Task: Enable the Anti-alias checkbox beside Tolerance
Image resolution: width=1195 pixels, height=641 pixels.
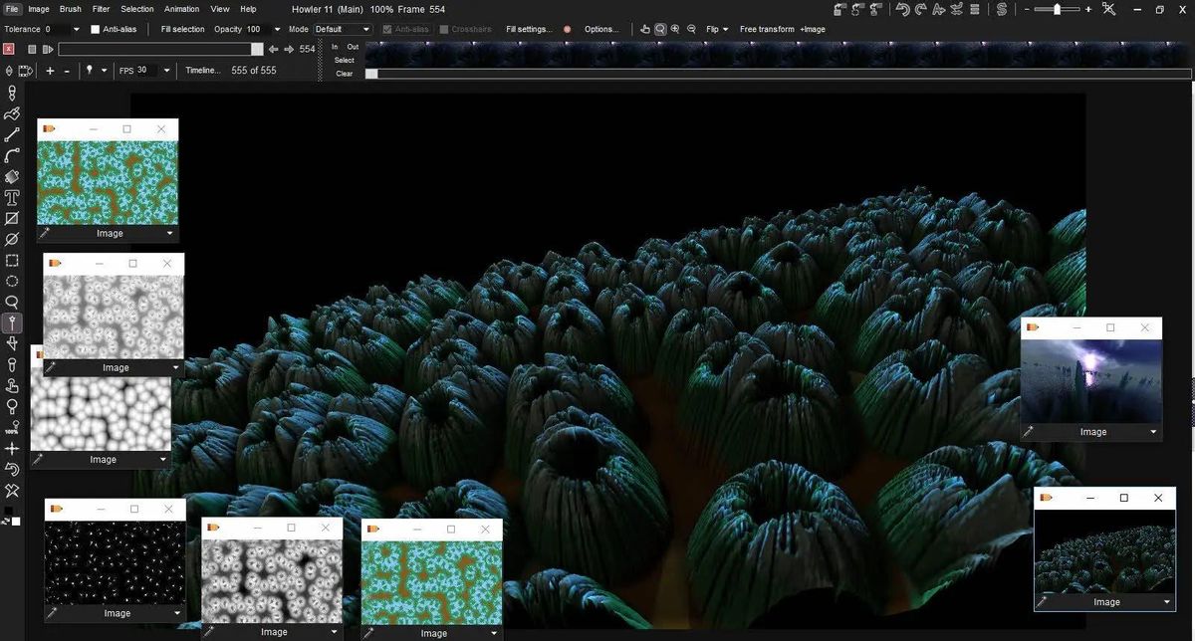Action: click(96, 29)
